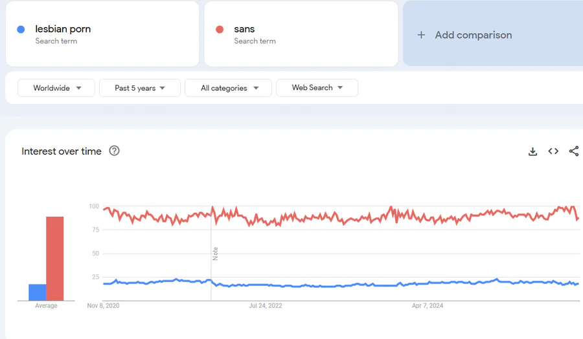The height and width of the screenshot is (339, 583).
Task: Click the Note marker on the chart
Action: [215, 253]
